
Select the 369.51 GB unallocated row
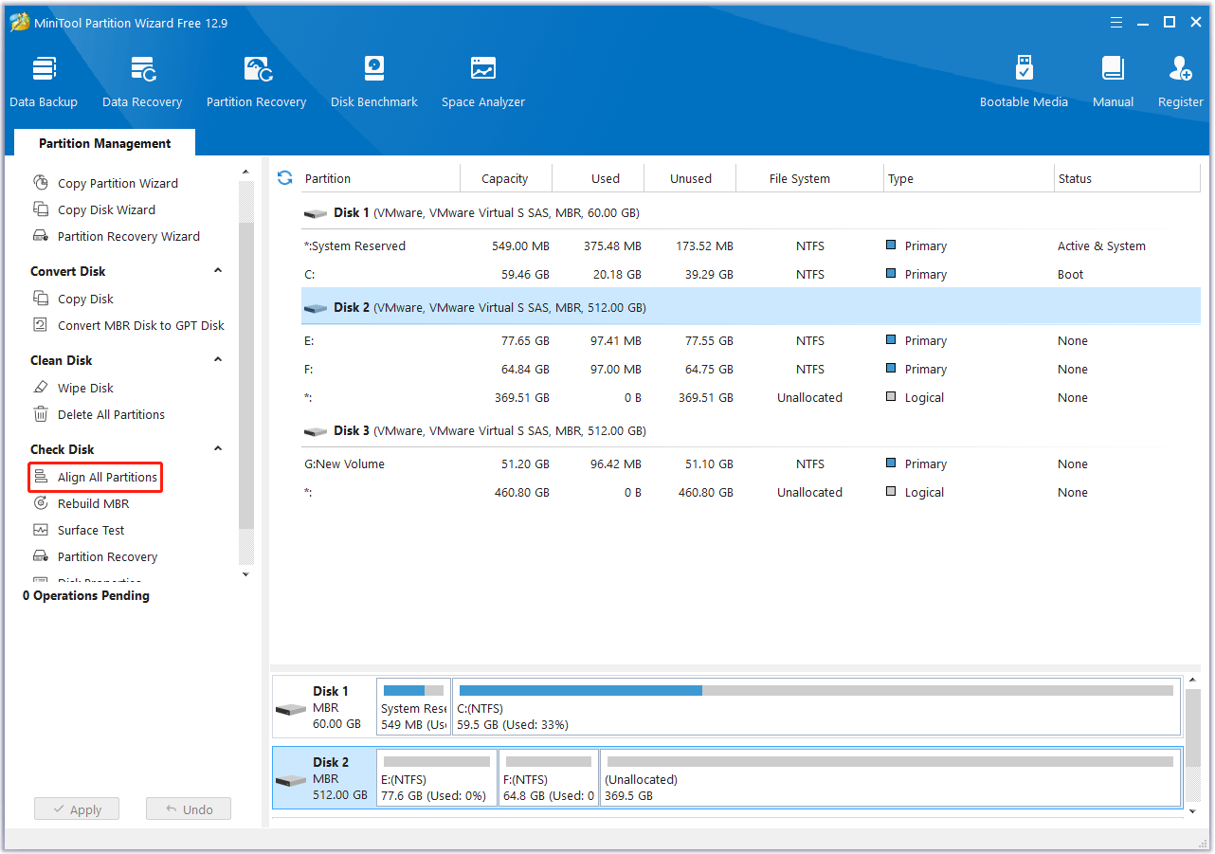pos(751,398)
